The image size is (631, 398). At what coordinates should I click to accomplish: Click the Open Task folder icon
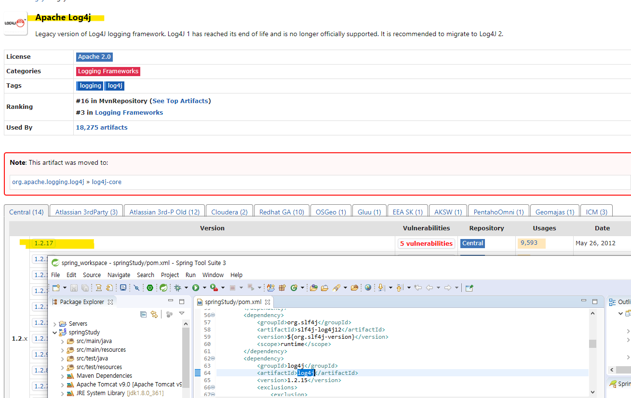pyautogui.click(x=324, y=288)
